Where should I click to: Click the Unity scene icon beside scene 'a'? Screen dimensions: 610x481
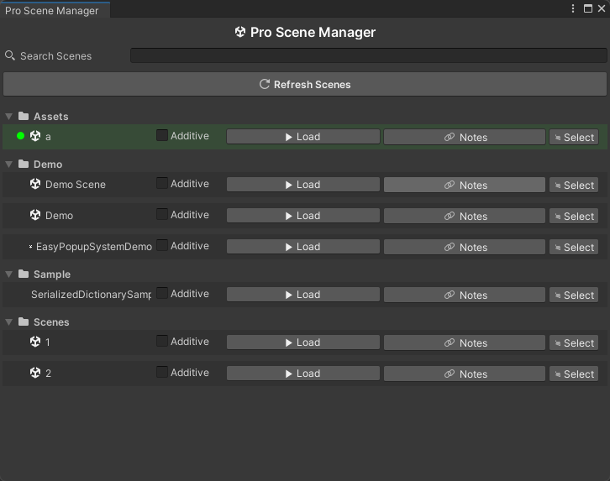click(x=35, y=136)
